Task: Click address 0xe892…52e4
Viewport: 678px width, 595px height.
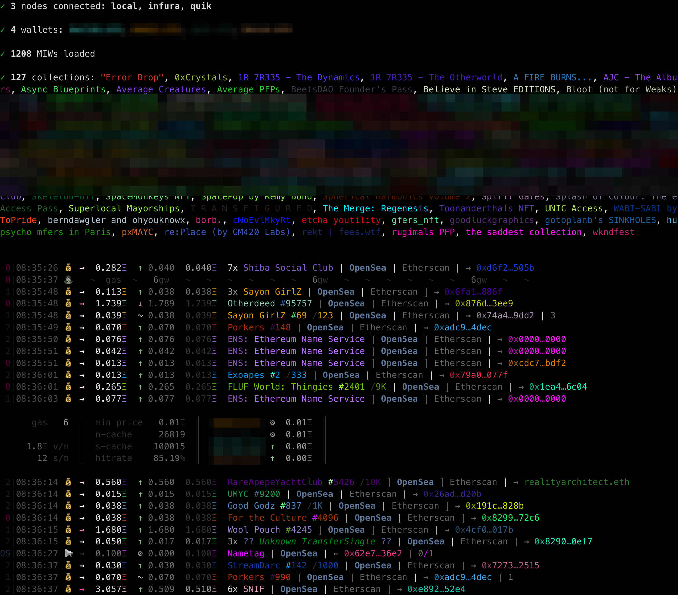Action: click(436, 589)
